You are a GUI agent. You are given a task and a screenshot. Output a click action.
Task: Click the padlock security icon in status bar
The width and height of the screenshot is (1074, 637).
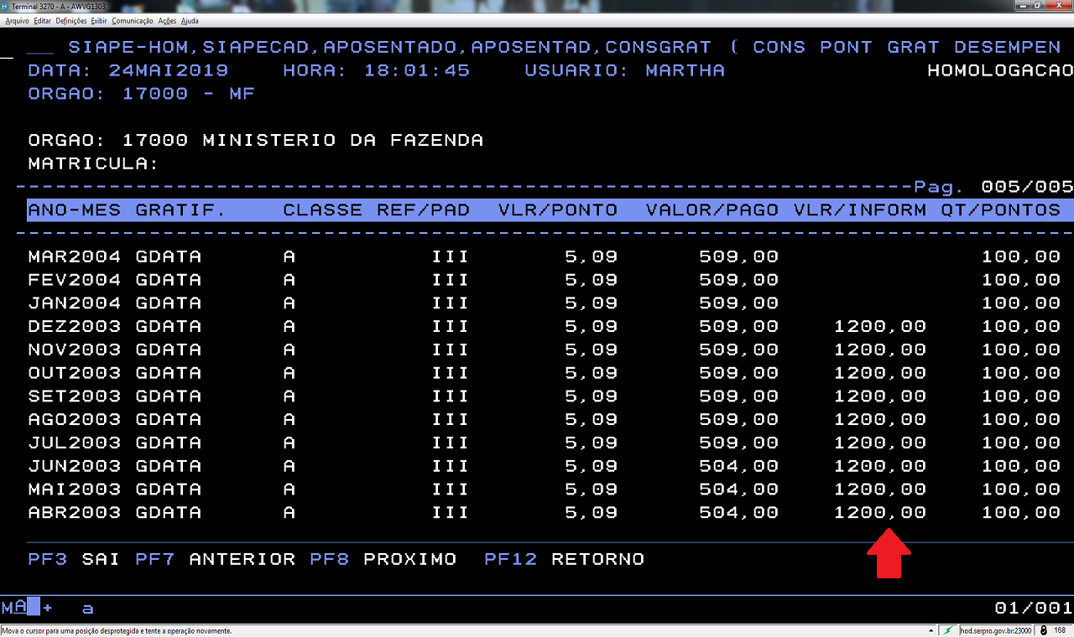[x=1043, y=630]
